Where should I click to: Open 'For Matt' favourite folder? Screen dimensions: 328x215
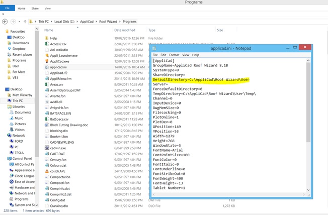(19, 72)
